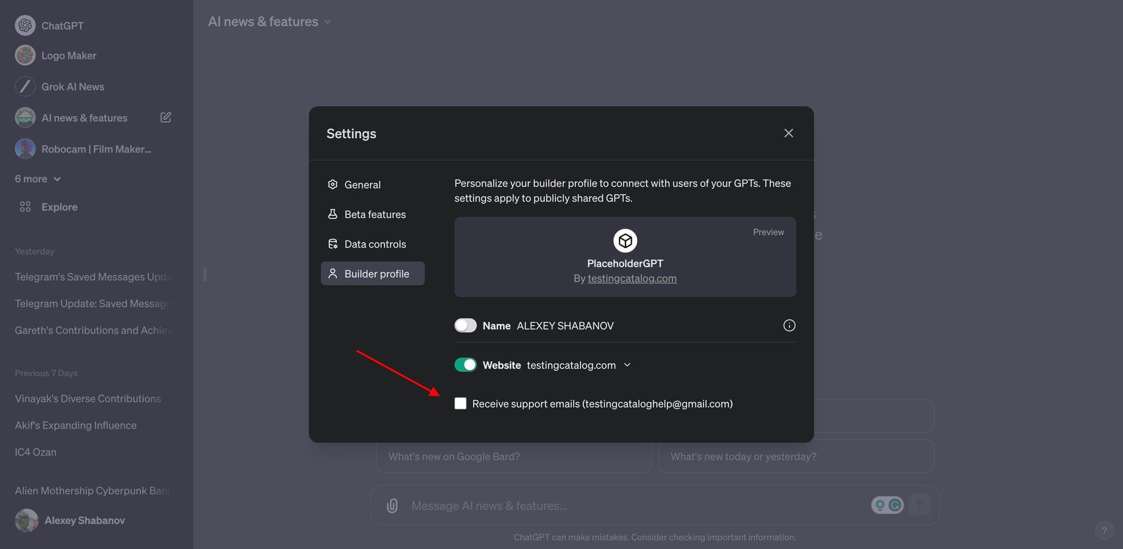This screenshot has height=549, width=1123.
Task: Open chat Telegram Update: Saved Messages
Action: coord(93,304)
